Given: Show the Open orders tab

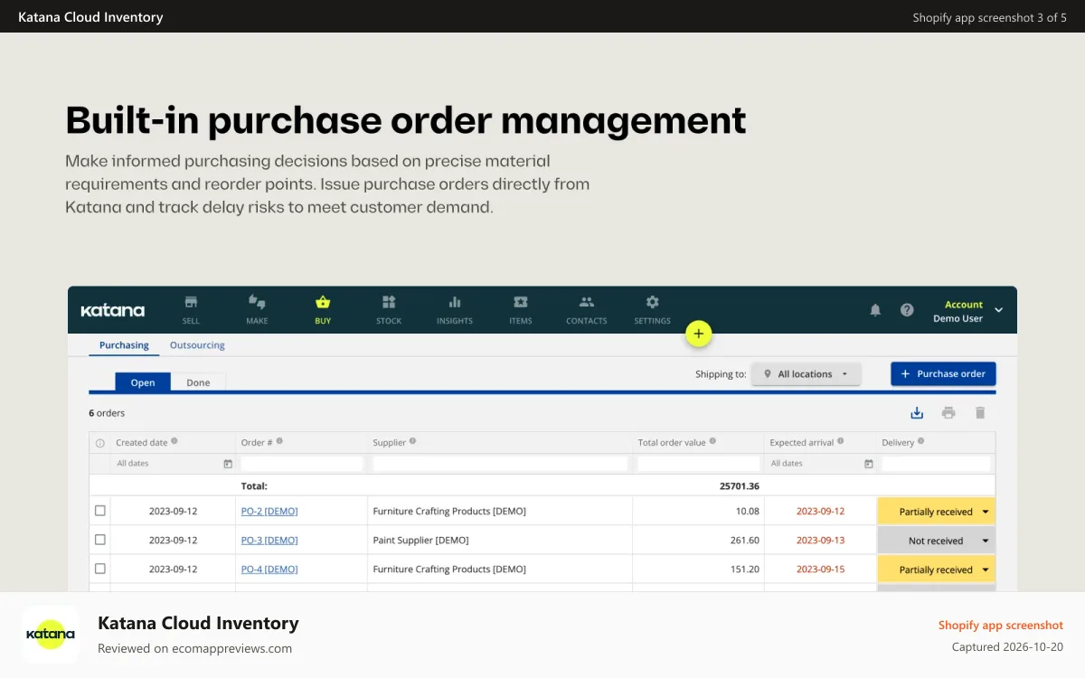Looking at the screenshot, I should [x=143, y=382].
